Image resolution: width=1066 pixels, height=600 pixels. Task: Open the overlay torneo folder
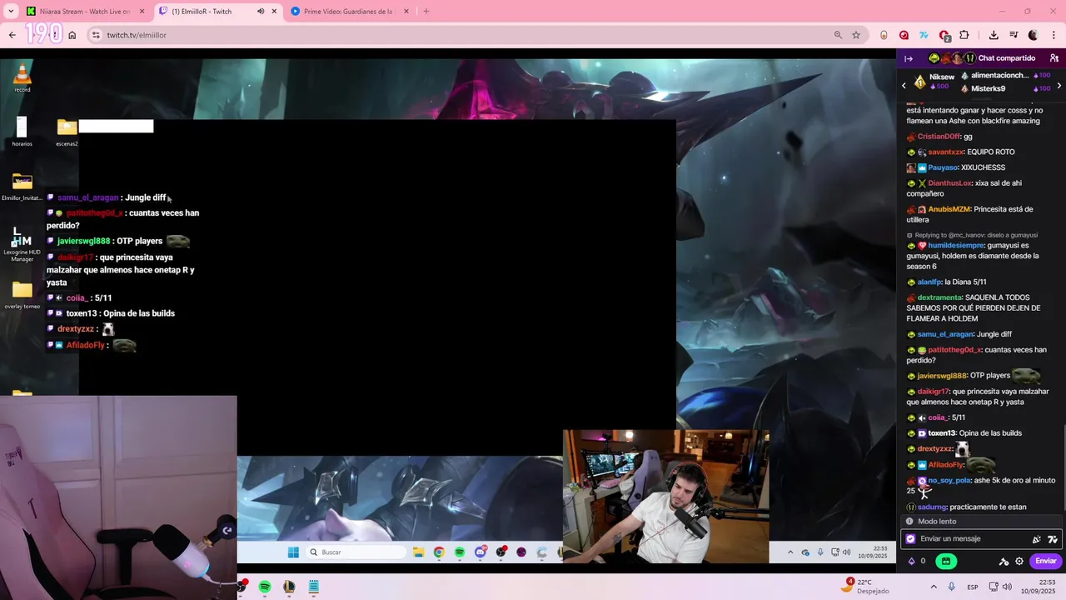(x=22, y=295)
